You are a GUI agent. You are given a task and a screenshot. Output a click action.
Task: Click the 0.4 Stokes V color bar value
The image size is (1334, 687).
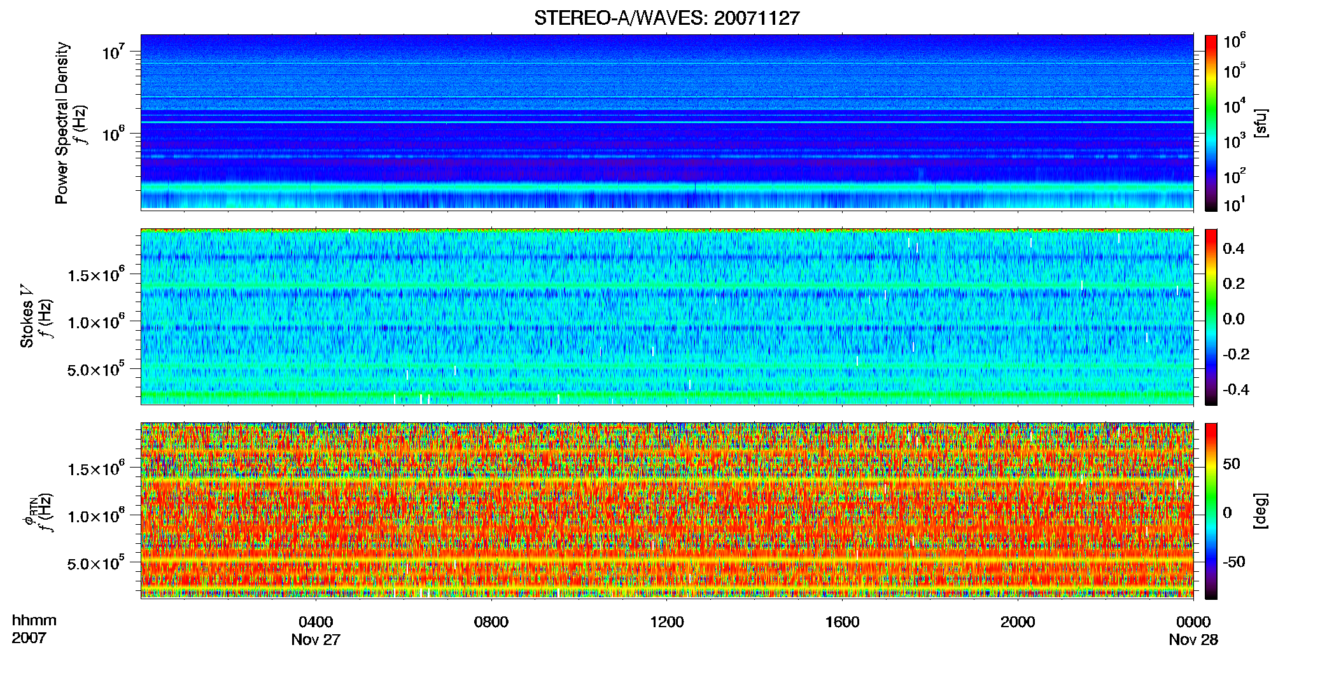(1233, 248)
